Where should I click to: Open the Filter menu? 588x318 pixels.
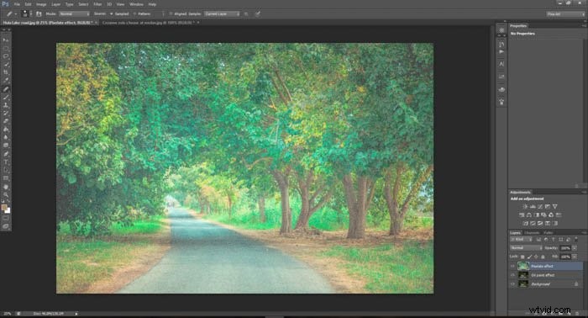click(97, 4)
